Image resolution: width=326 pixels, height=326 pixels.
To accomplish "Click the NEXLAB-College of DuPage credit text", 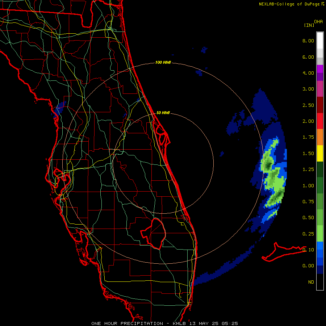I will [x=291, y=4].
